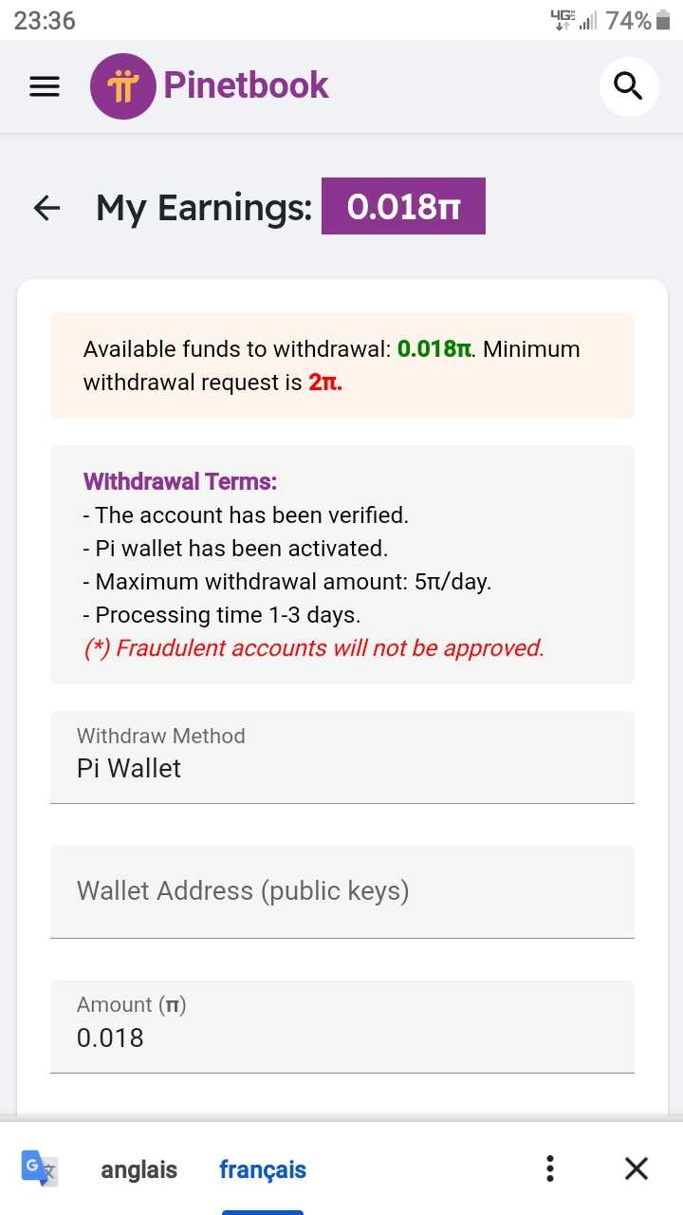
Task: Tap the Pinetbook site title link
Action: point(246,85)
